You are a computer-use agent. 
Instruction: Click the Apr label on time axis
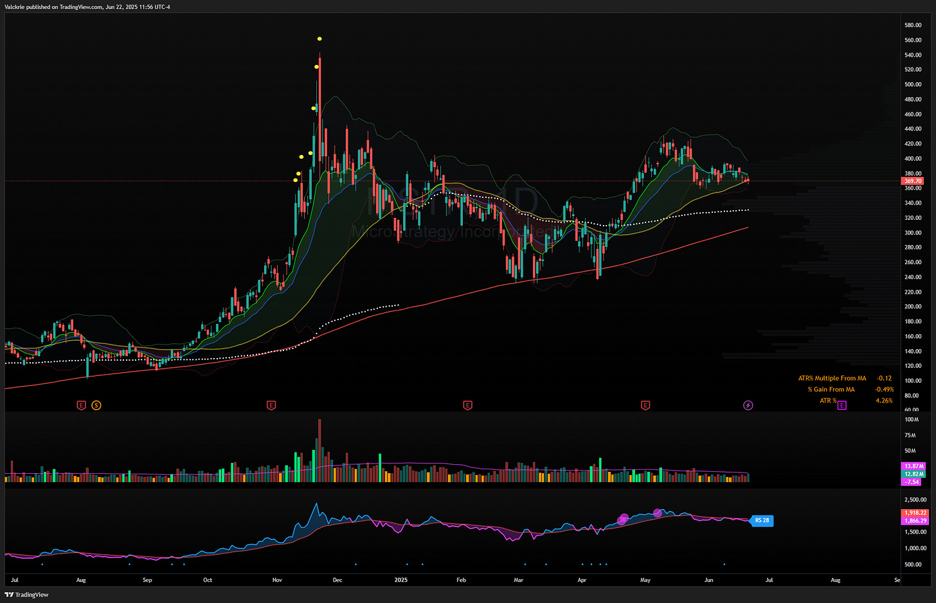coord(582,580)
